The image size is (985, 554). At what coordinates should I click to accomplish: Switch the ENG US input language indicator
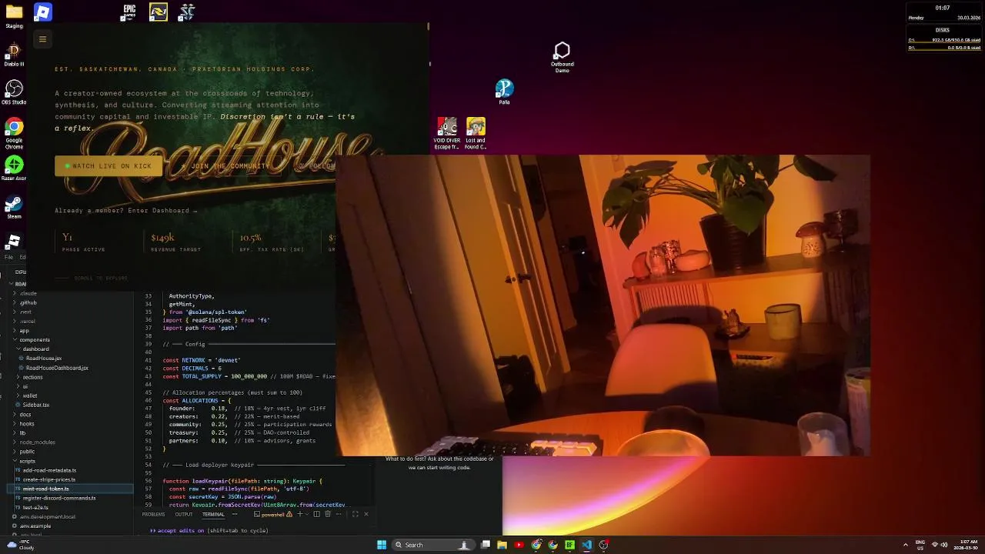(920, 545)
